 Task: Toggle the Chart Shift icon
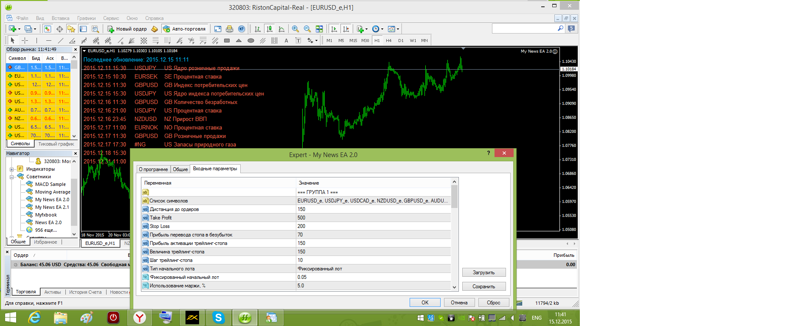pos(346,29)
